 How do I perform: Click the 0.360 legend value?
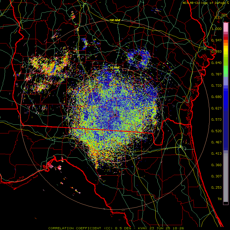pos(216,165)
